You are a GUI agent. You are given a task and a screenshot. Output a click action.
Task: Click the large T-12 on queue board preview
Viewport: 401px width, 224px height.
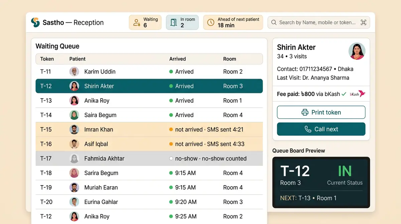click(x=295, y=171)
